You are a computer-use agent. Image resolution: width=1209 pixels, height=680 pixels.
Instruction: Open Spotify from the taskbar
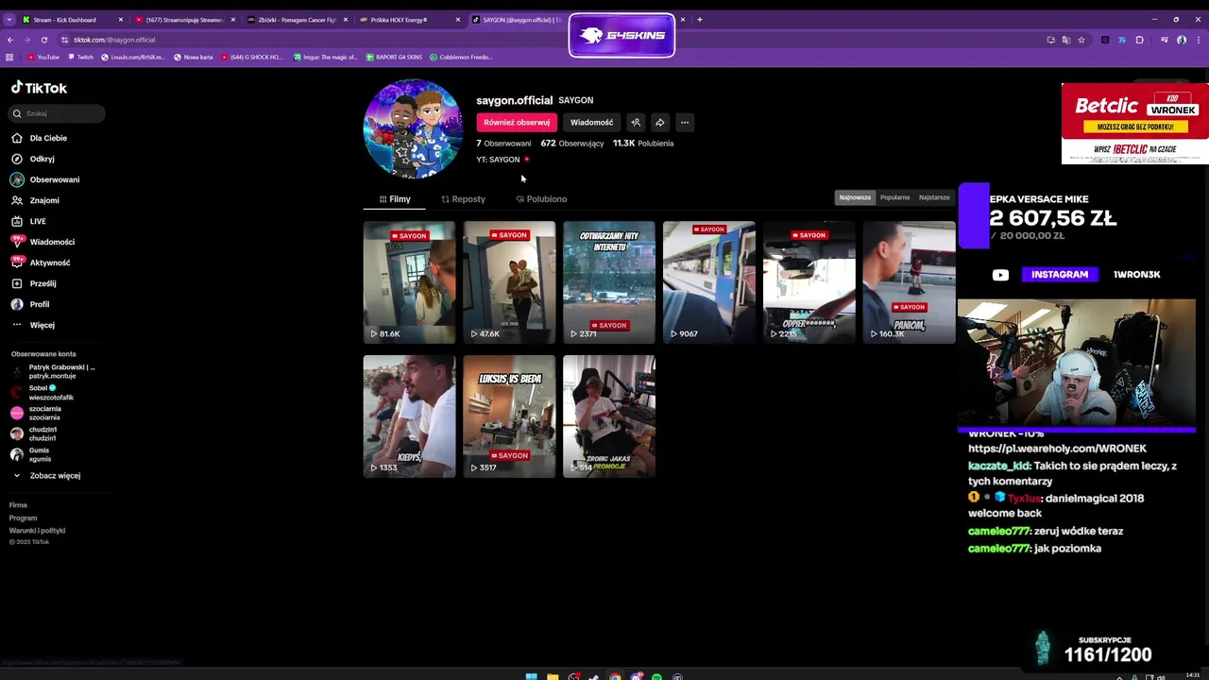[656, 676]
